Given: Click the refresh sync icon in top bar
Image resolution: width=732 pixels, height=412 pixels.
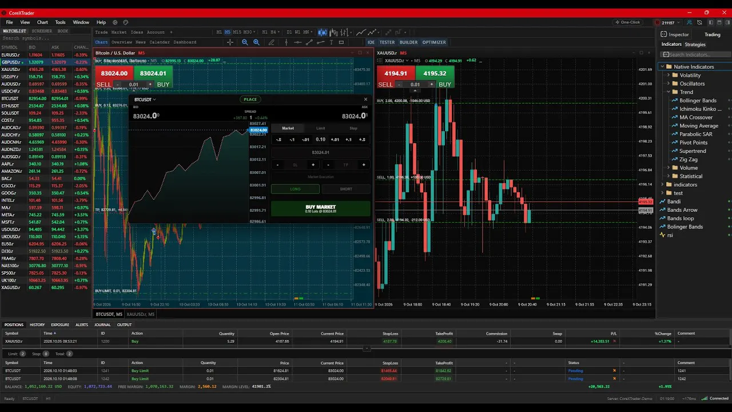Looking at the screenshot, I should pyautogui.click(x=699, y=22).
